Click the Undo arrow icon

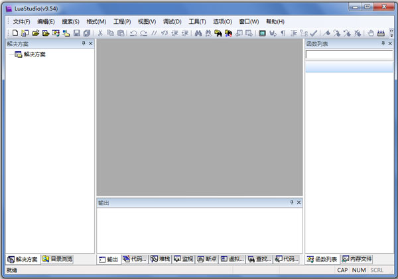[x=133, y=33]
